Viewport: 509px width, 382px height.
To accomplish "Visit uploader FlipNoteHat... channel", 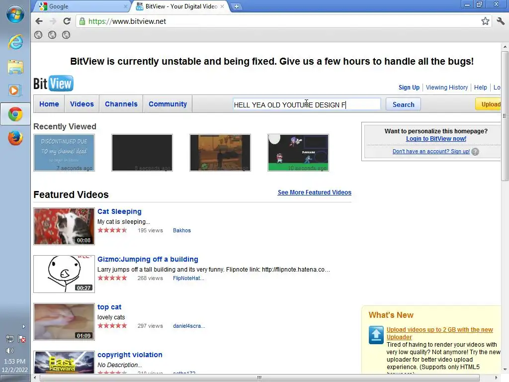I will [188, 278].
